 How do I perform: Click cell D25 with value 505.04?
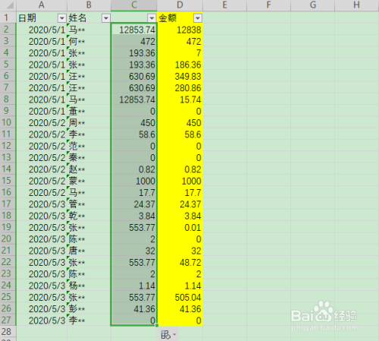point(180,297)
